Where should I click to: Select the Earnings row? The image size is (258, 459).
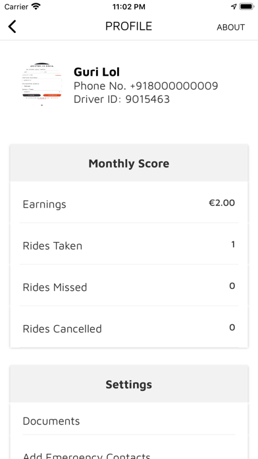tap(129, 202)
